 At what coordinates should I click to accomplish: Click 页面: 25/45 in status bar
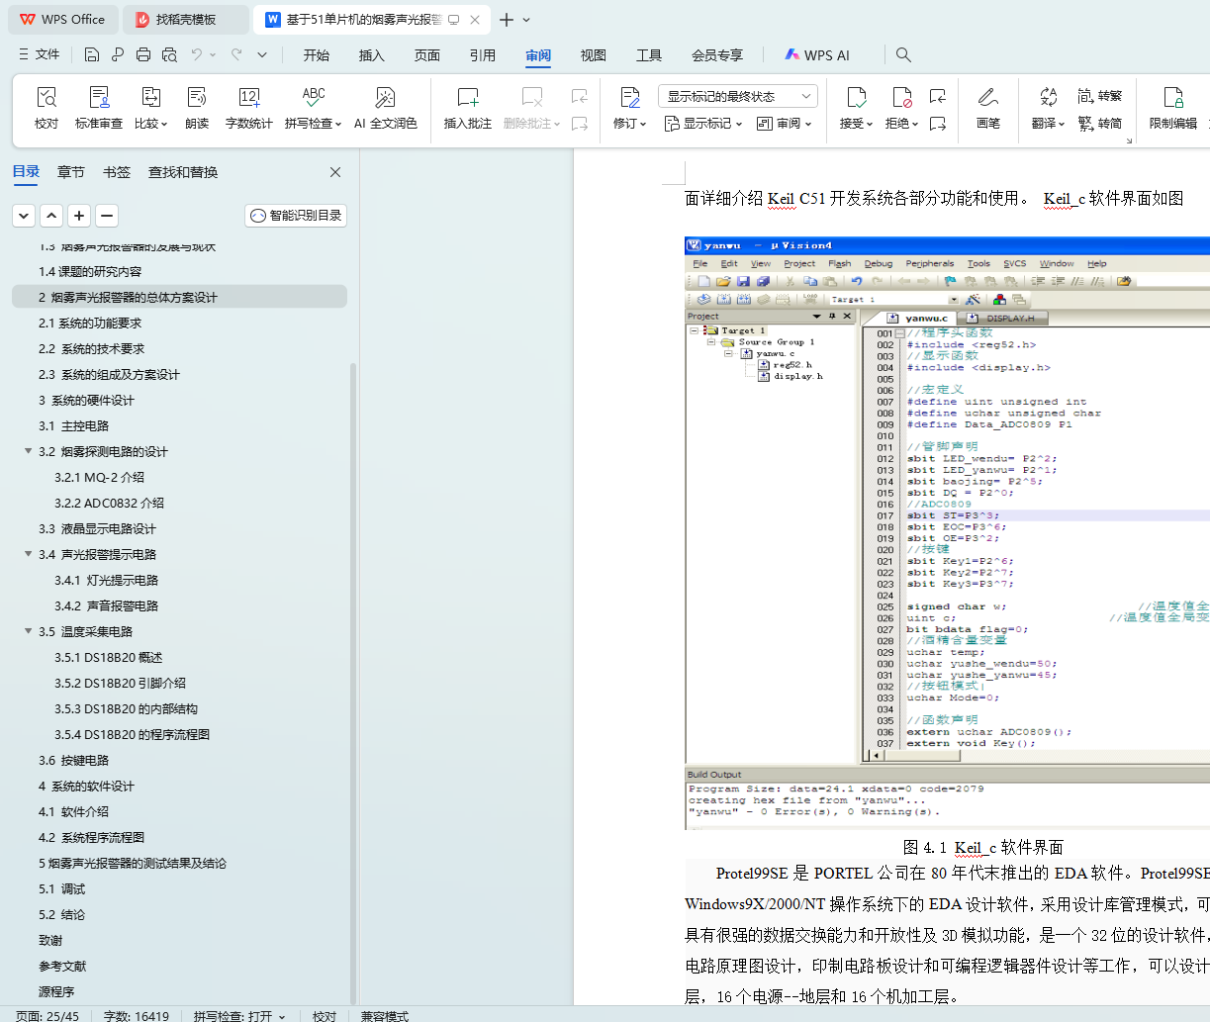(47, 1016)
